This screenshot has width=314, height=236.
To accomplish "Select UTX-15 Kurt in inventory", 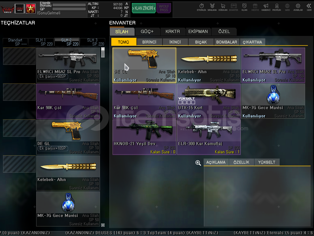I will 209,101.
